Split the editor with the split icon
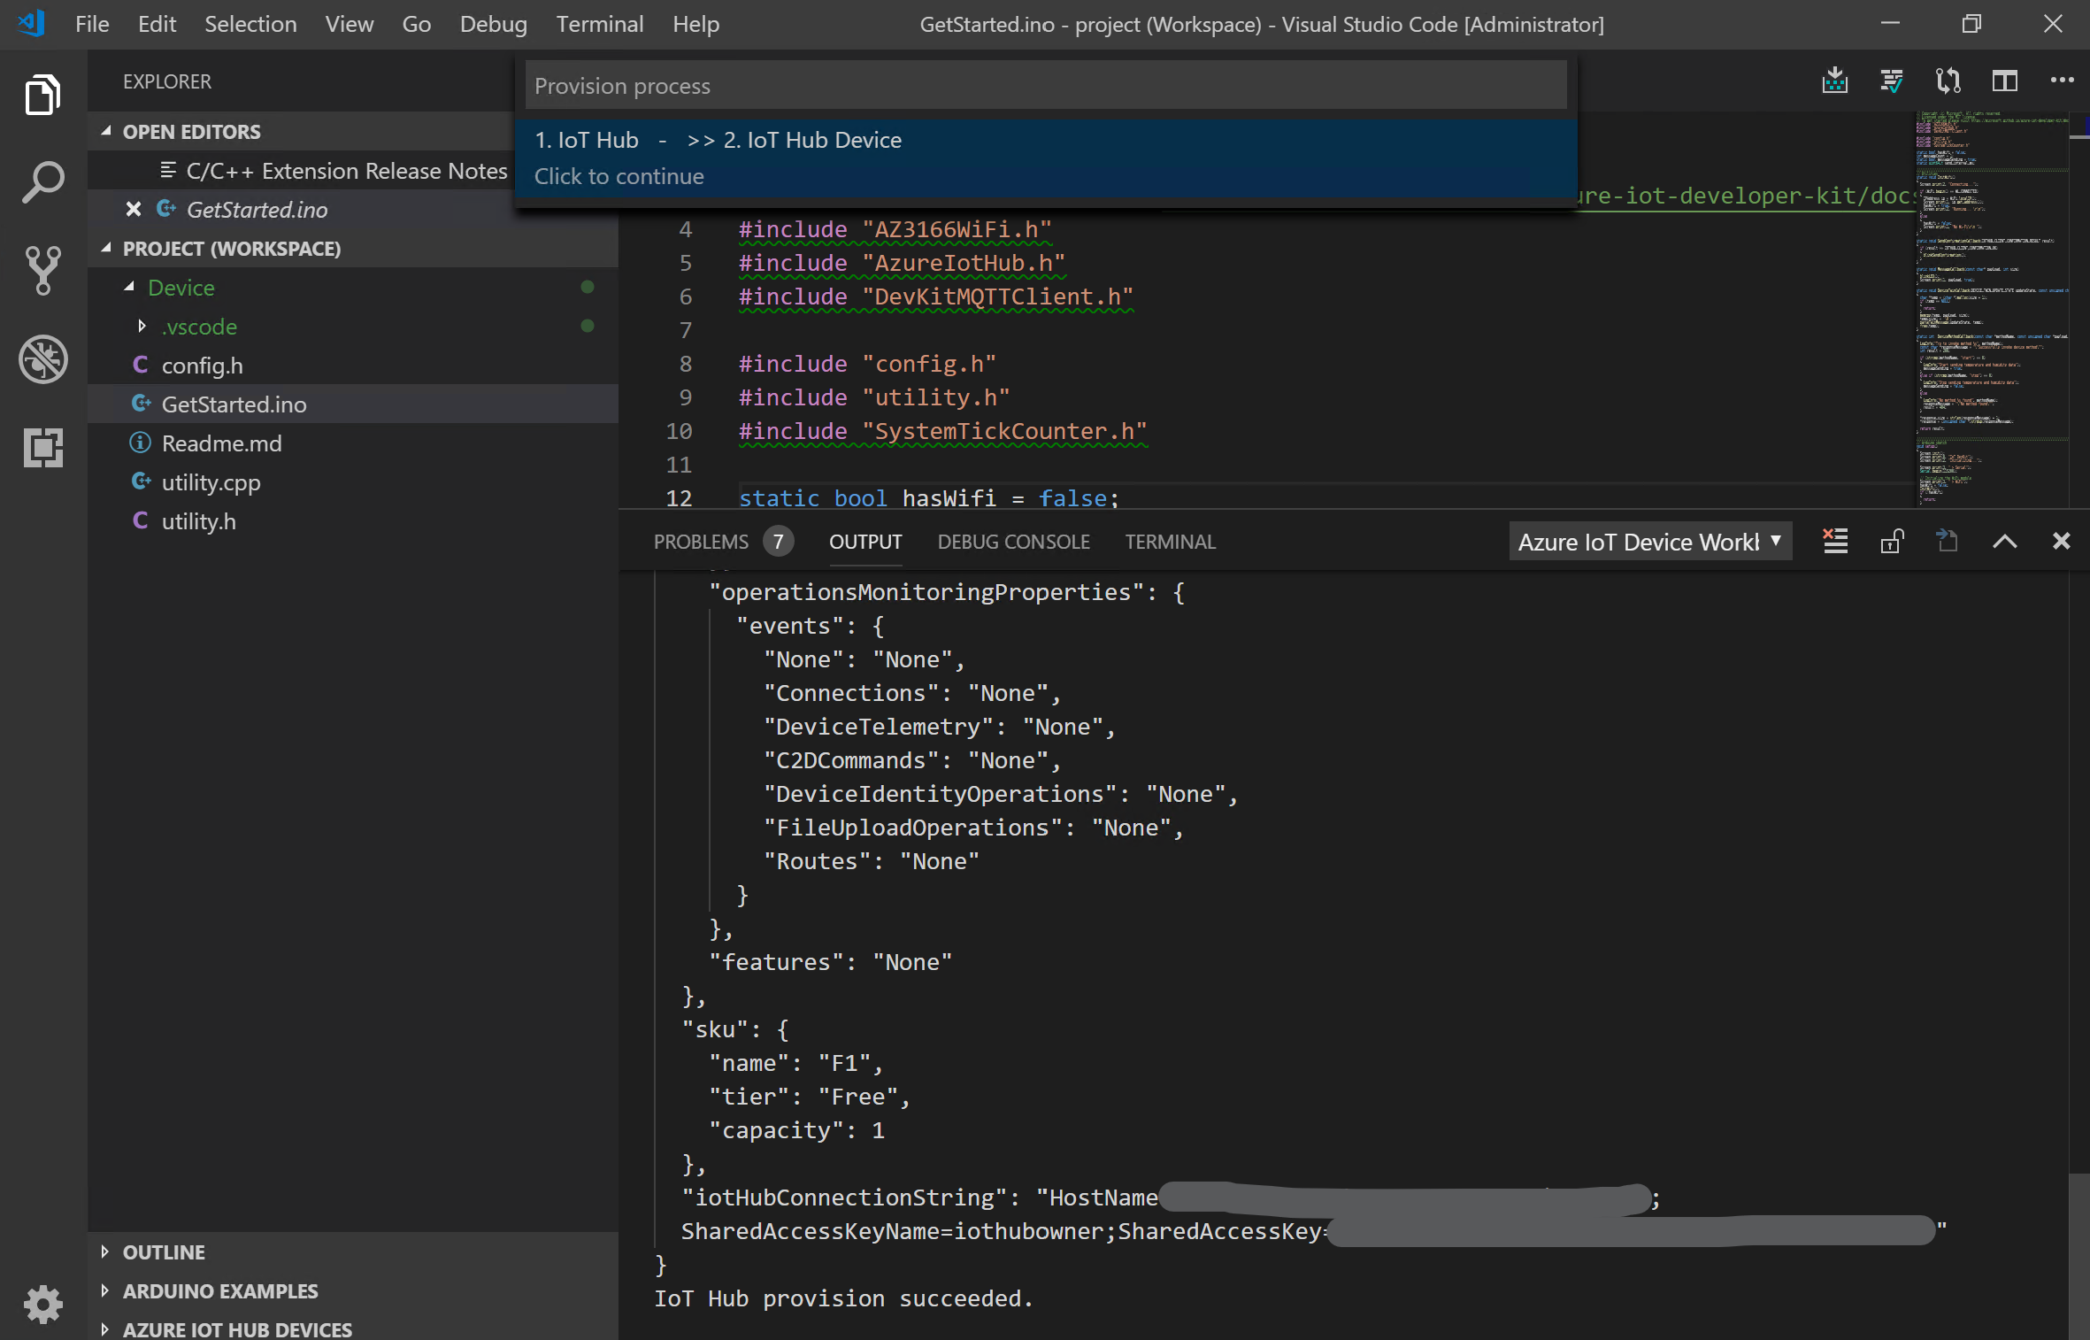The image size is (2090, 1340). coord(2004,81)
